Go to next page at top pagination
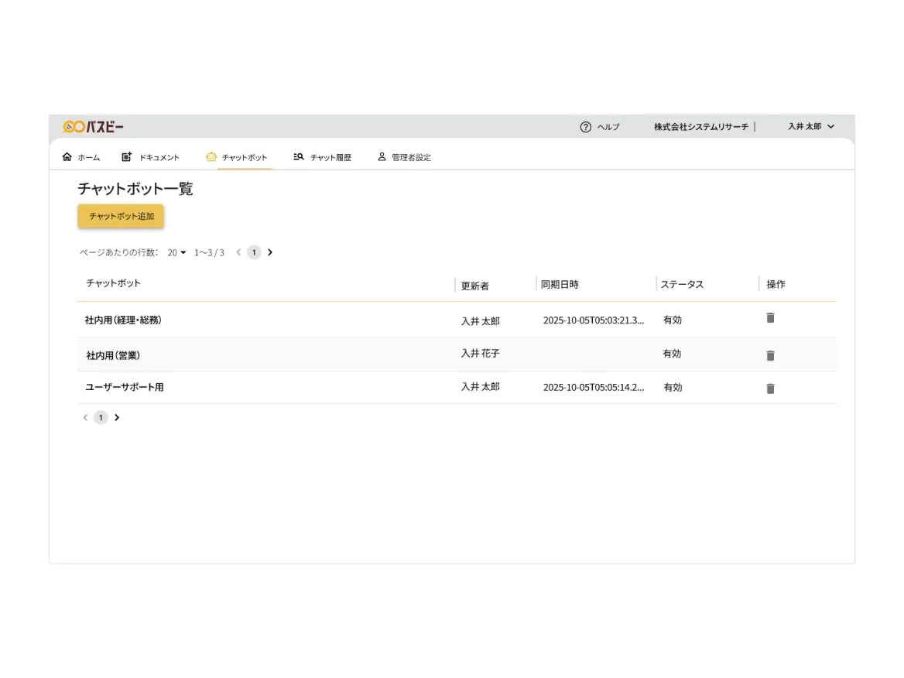Image resolution: width=904 pixels, height=678 pixels. [x=270, y=252]
